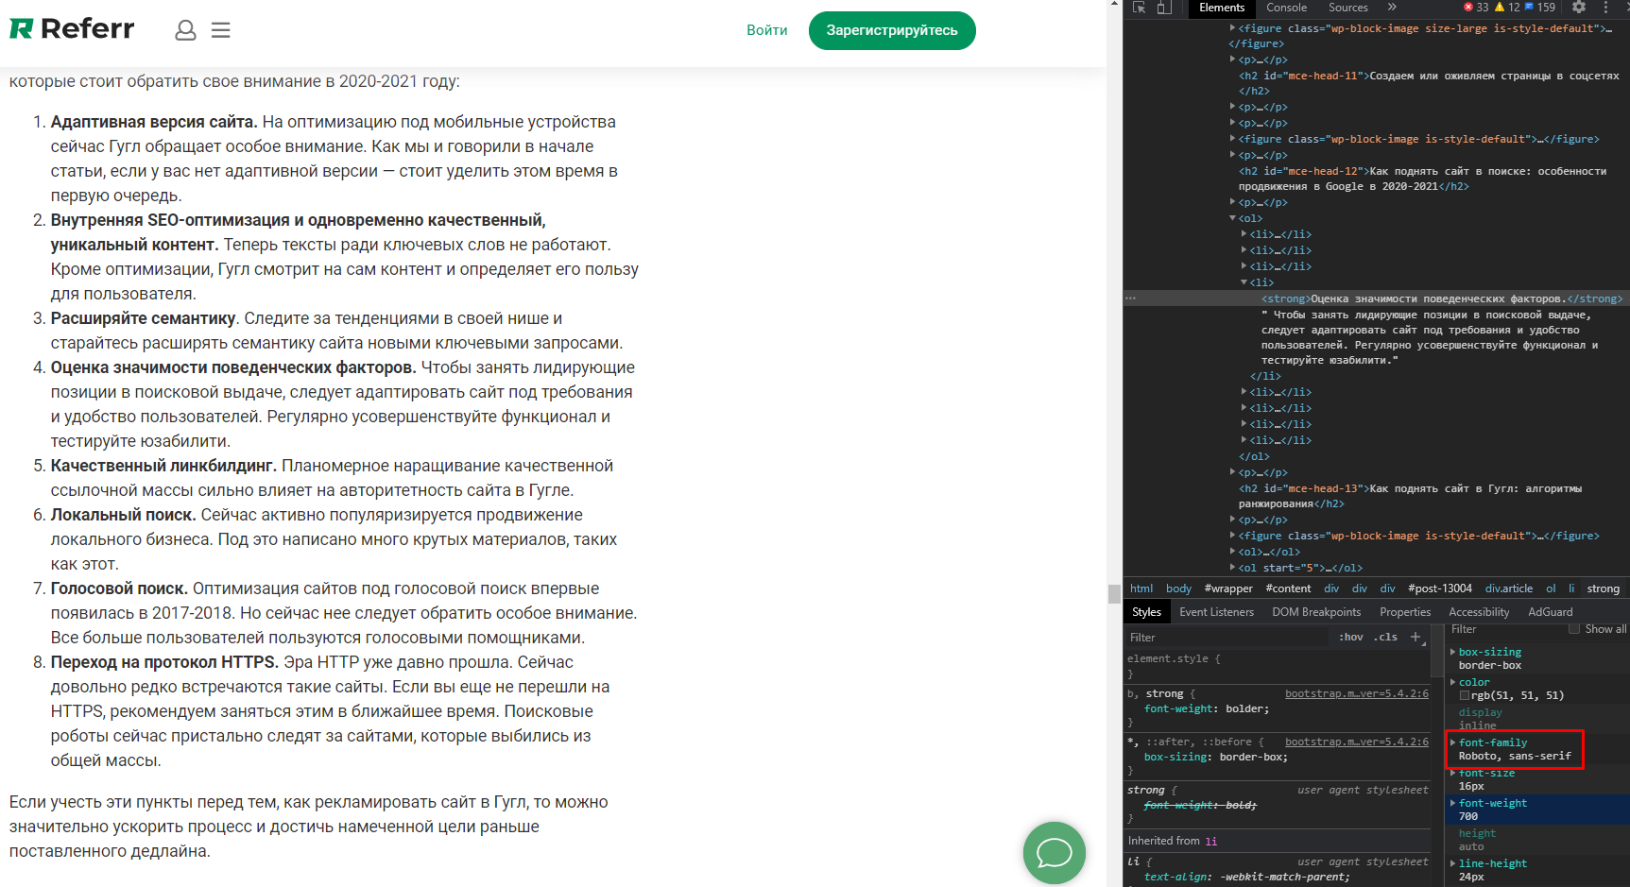Toggle the :hov element state button
Viewport: 1630px width, 887px height.
coord(1351,637)
